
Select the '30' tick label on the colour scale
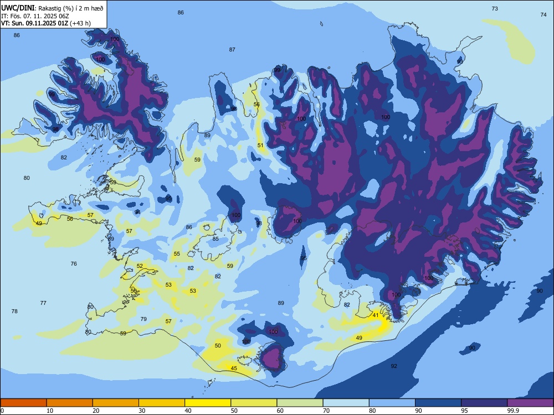[142, 411]
